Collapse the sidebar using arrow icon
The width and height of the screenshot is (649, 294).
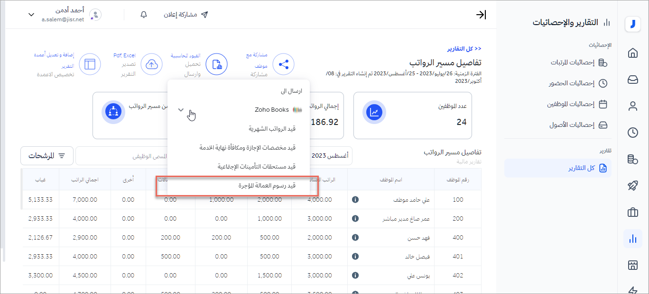tap(481, 15)
